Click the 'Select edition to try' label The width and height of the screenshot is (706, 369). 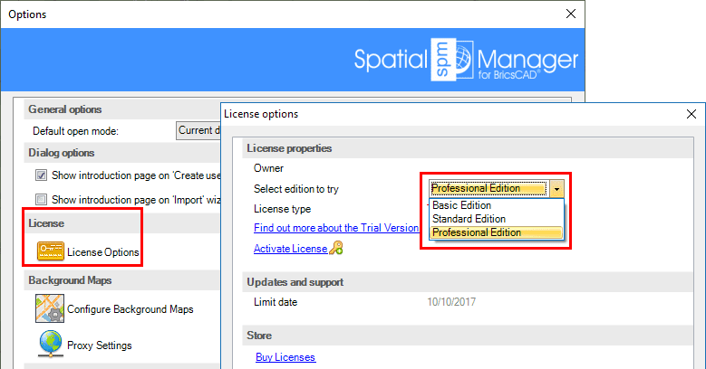295,189
